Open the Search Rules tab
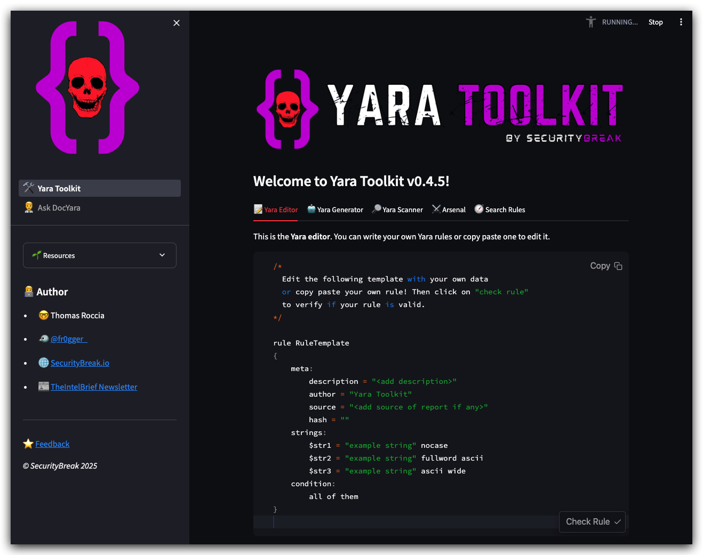 click(500, 210)
